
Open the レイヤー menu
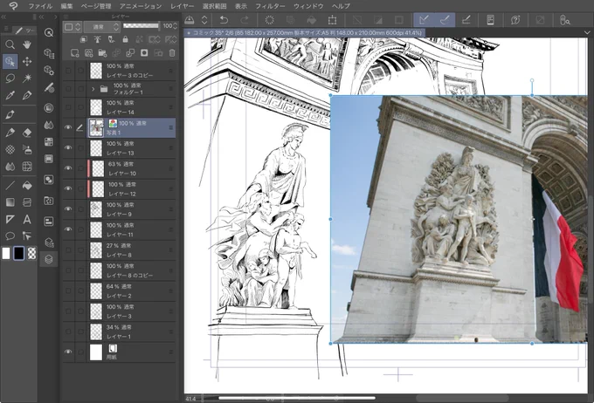(x=183, y=6)
